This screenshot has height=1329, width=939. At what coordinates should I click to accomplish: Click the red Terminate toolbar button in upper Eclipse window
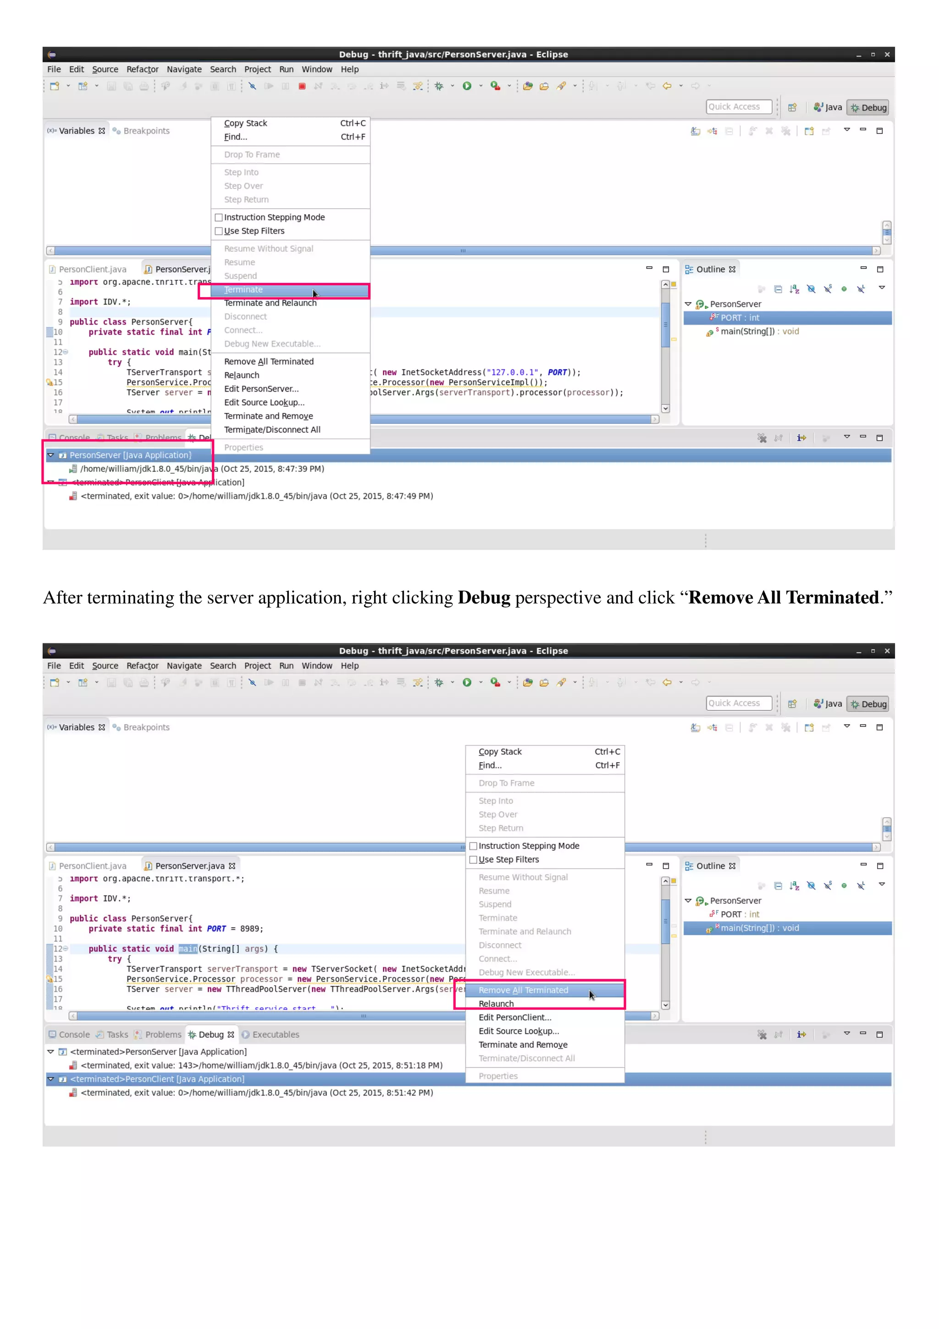click(301, 86)
